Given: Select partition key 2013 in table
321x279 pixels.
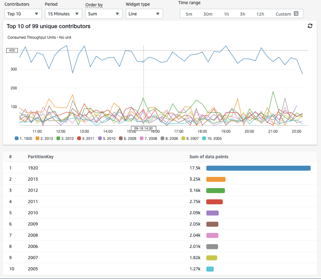Looking at the screenshot, I should click(33, 179).
